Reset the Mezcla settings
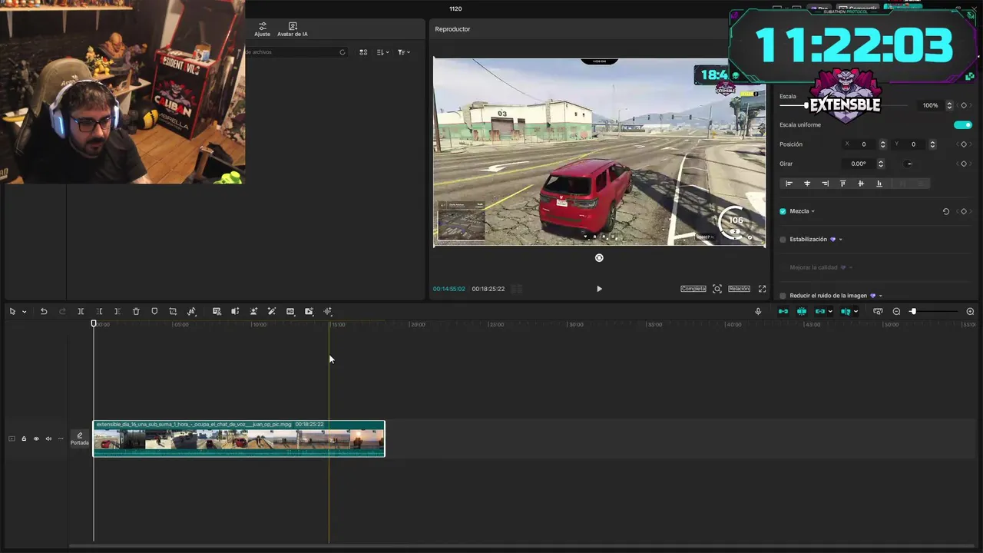The width and height of the screenshot is (983, 553). tap(946, 211)
